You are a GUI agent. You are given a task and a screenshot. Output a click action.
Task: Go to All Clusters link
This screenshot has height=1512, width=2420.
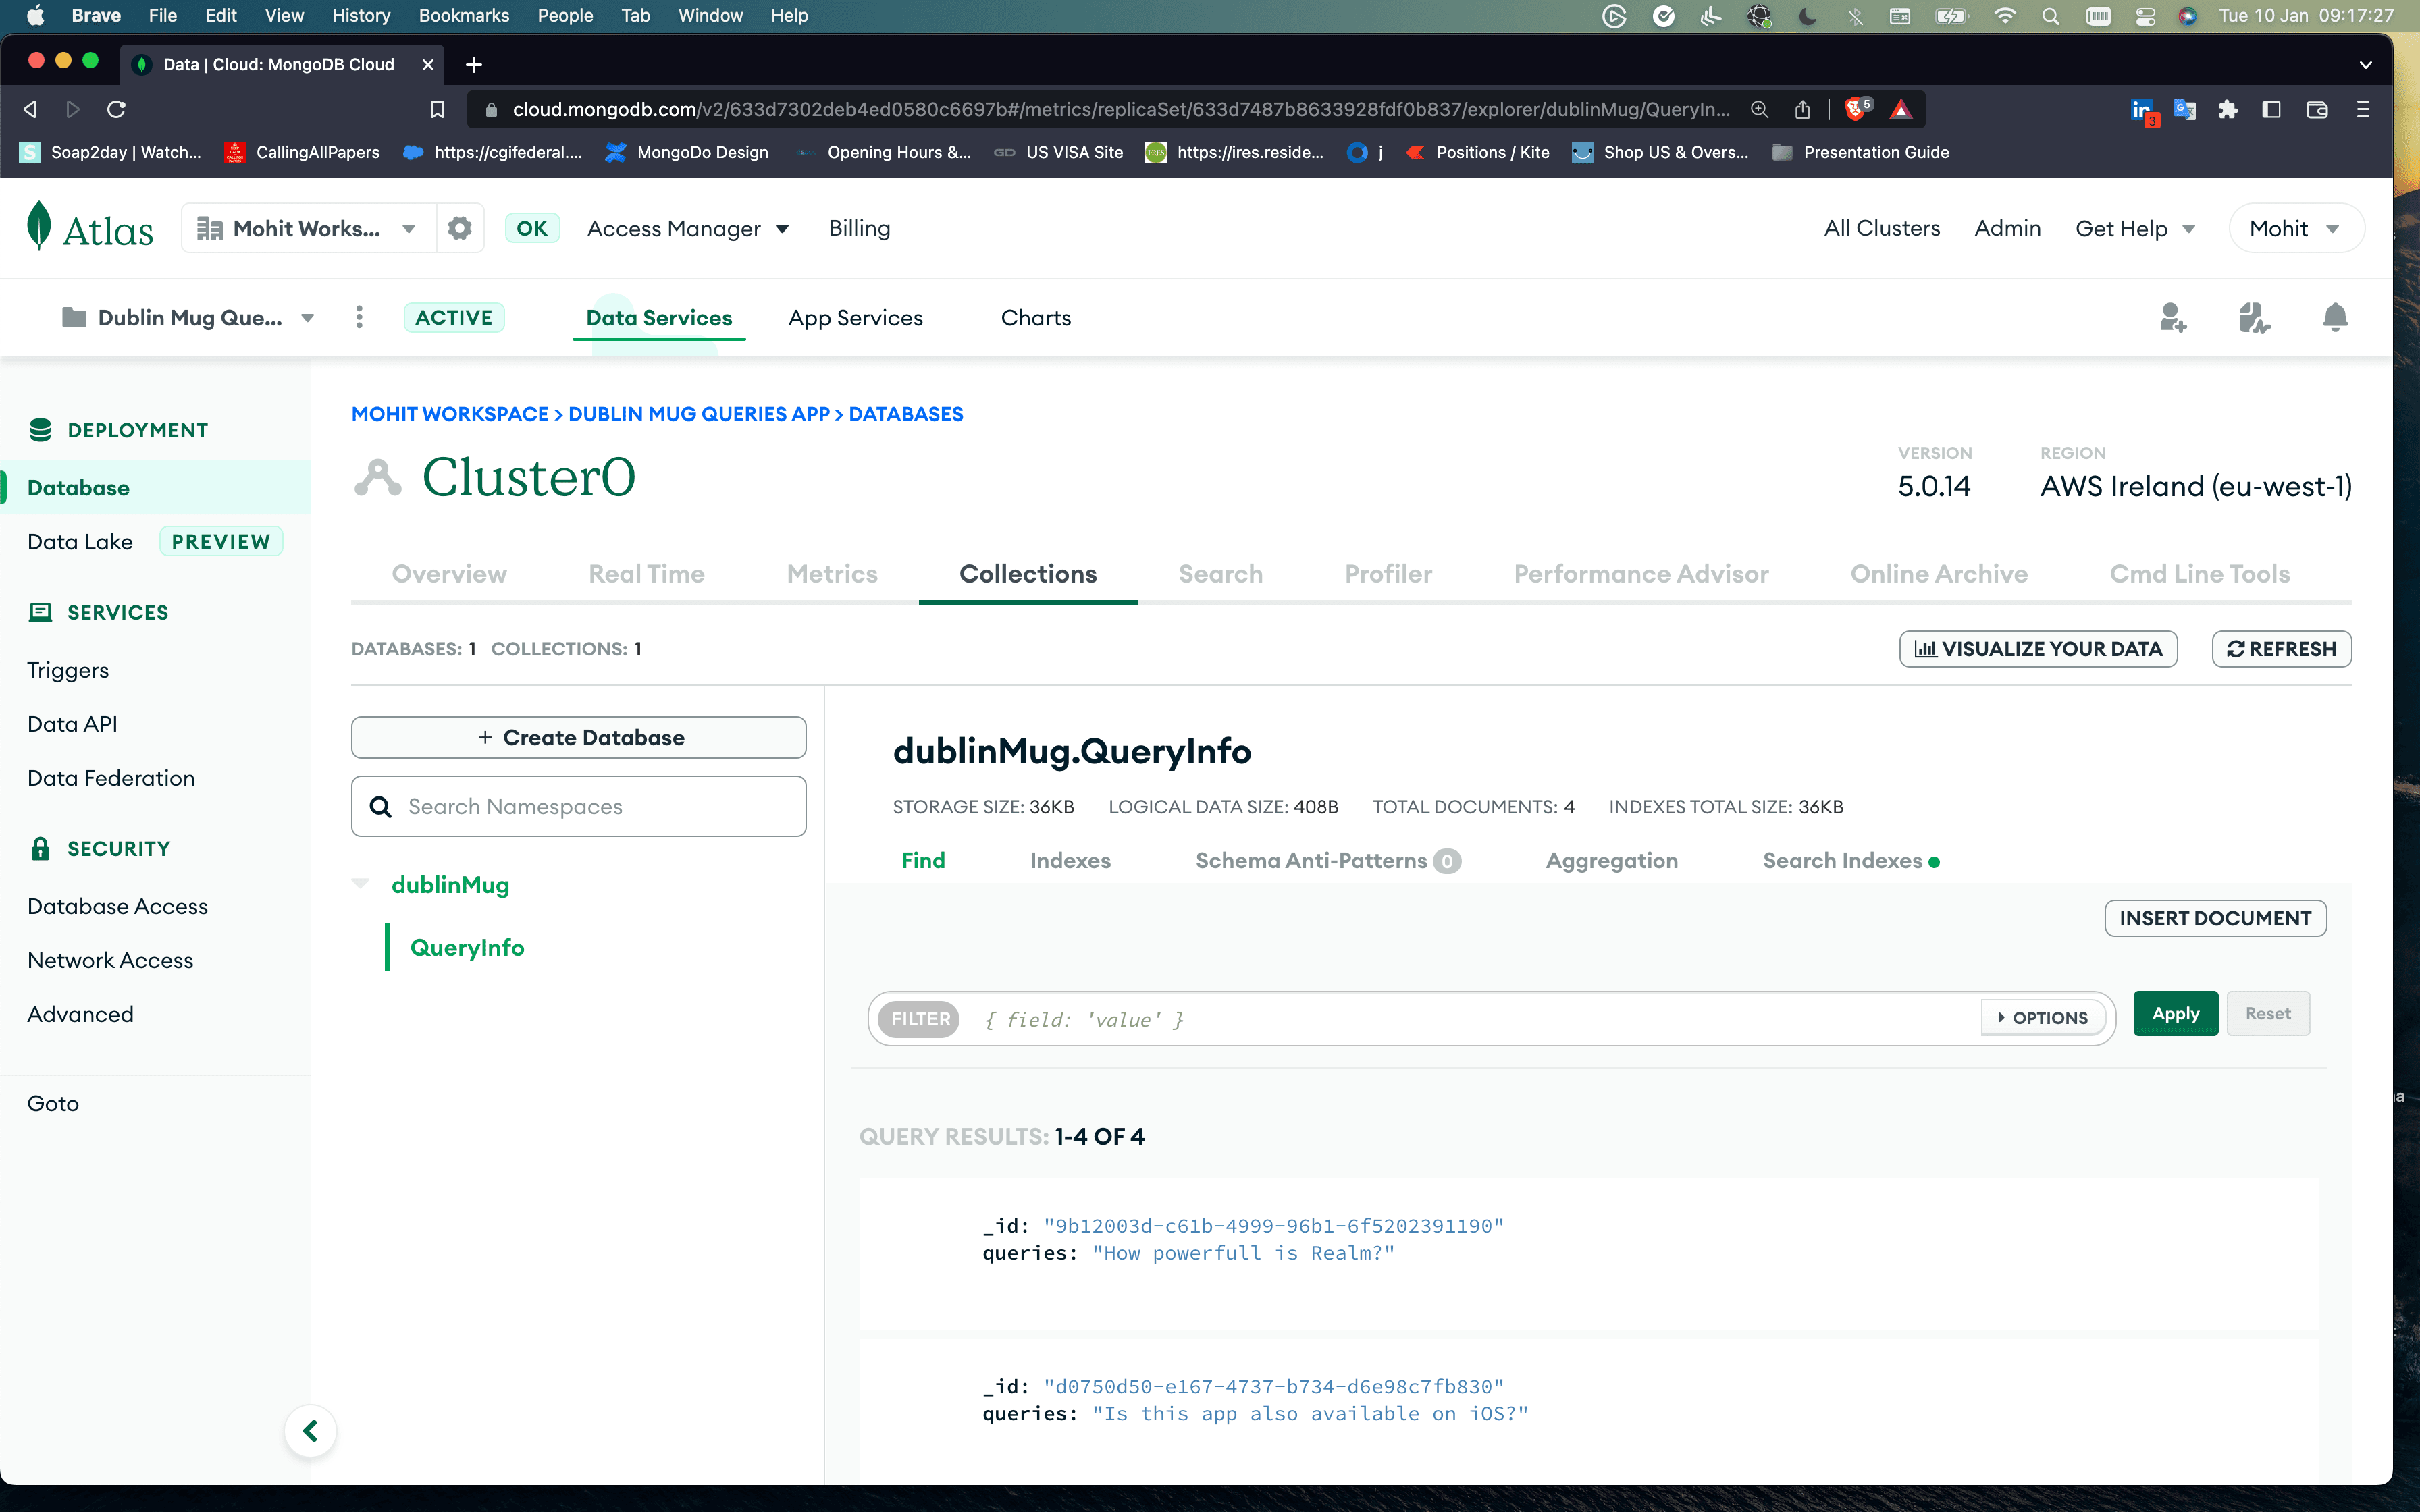tap(1882, 228)
